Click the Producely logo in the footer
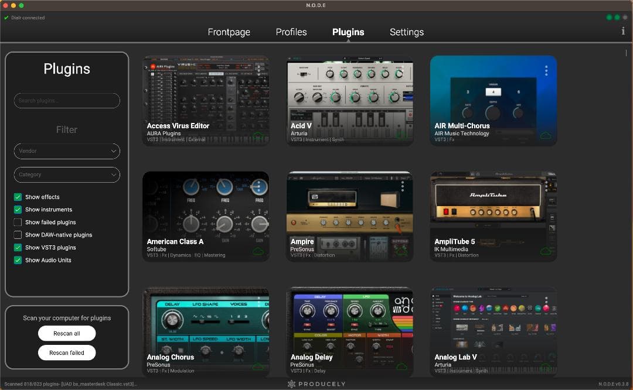This screenshot has width=633, height=390. 316,384
